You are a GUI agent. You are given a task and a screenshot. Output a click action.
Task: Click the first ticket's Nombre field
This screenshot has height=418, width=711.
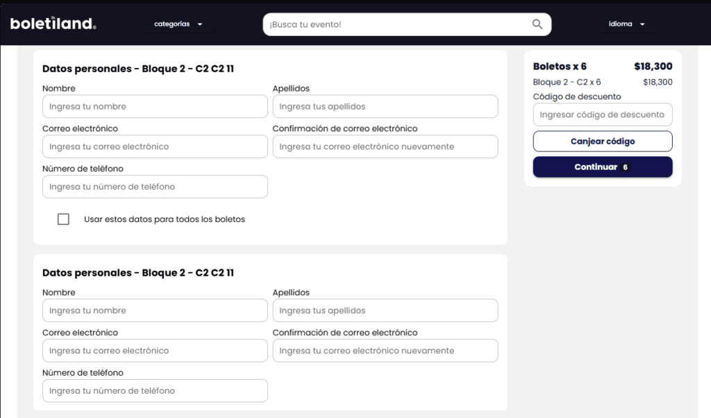click(x=155, y=106)
